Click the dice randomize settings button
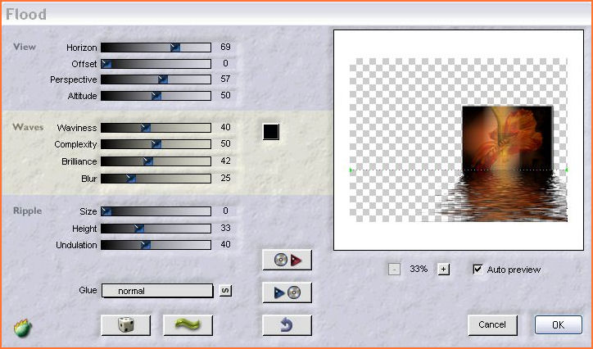 (126, 325)
